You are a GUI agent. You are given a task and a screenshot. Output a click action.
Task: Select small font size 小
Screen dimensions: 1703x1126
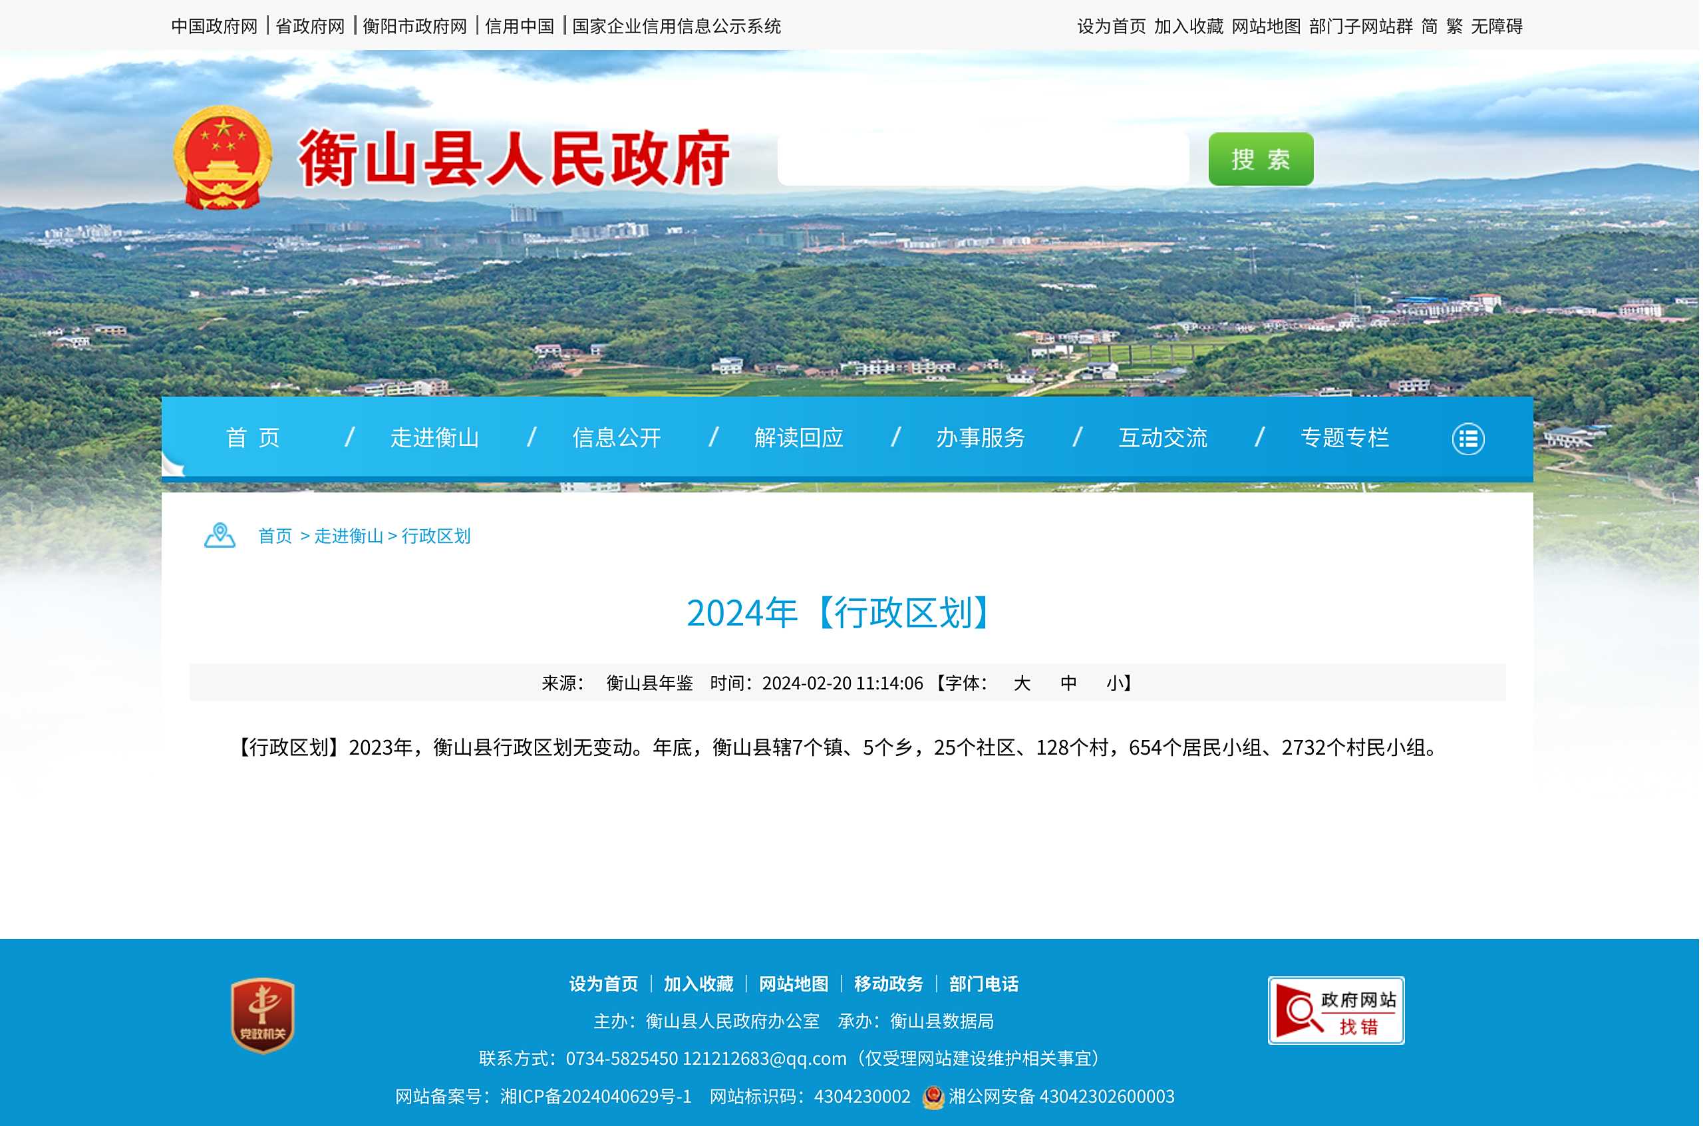click(1114, 683)
